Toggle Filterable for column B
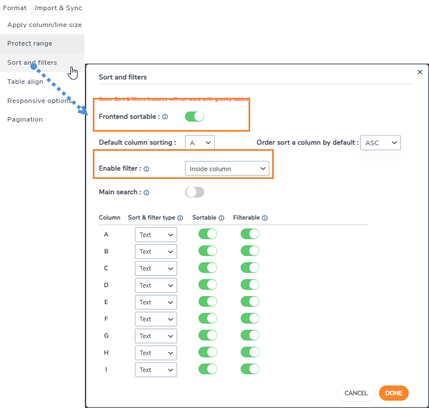The width and height of the screenshot is (429, 408). [x=250, y=251]
